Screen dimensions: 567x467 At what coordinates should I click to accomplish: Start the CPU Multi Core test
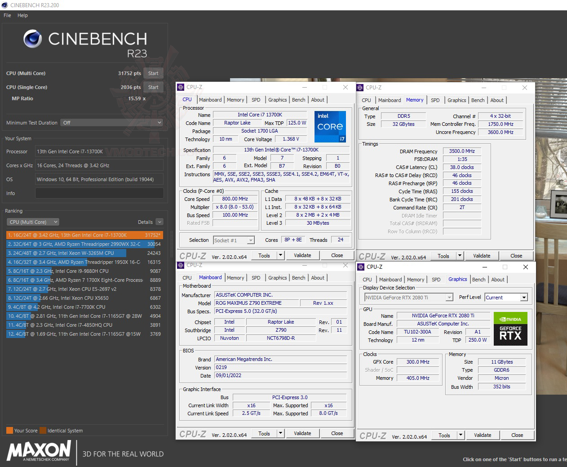153,73
